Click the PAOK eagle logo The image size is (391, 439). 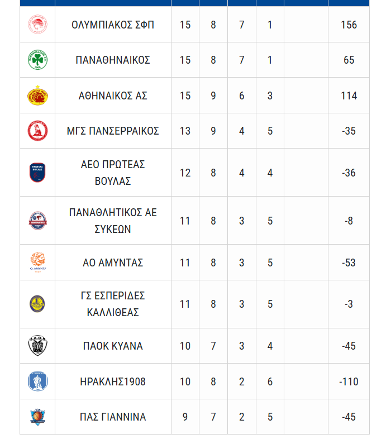(37, 346)
